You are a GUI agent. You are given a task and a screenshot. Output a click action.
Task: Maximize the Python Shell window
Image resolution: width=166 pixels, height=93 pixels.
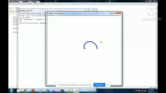pos(89,10)
